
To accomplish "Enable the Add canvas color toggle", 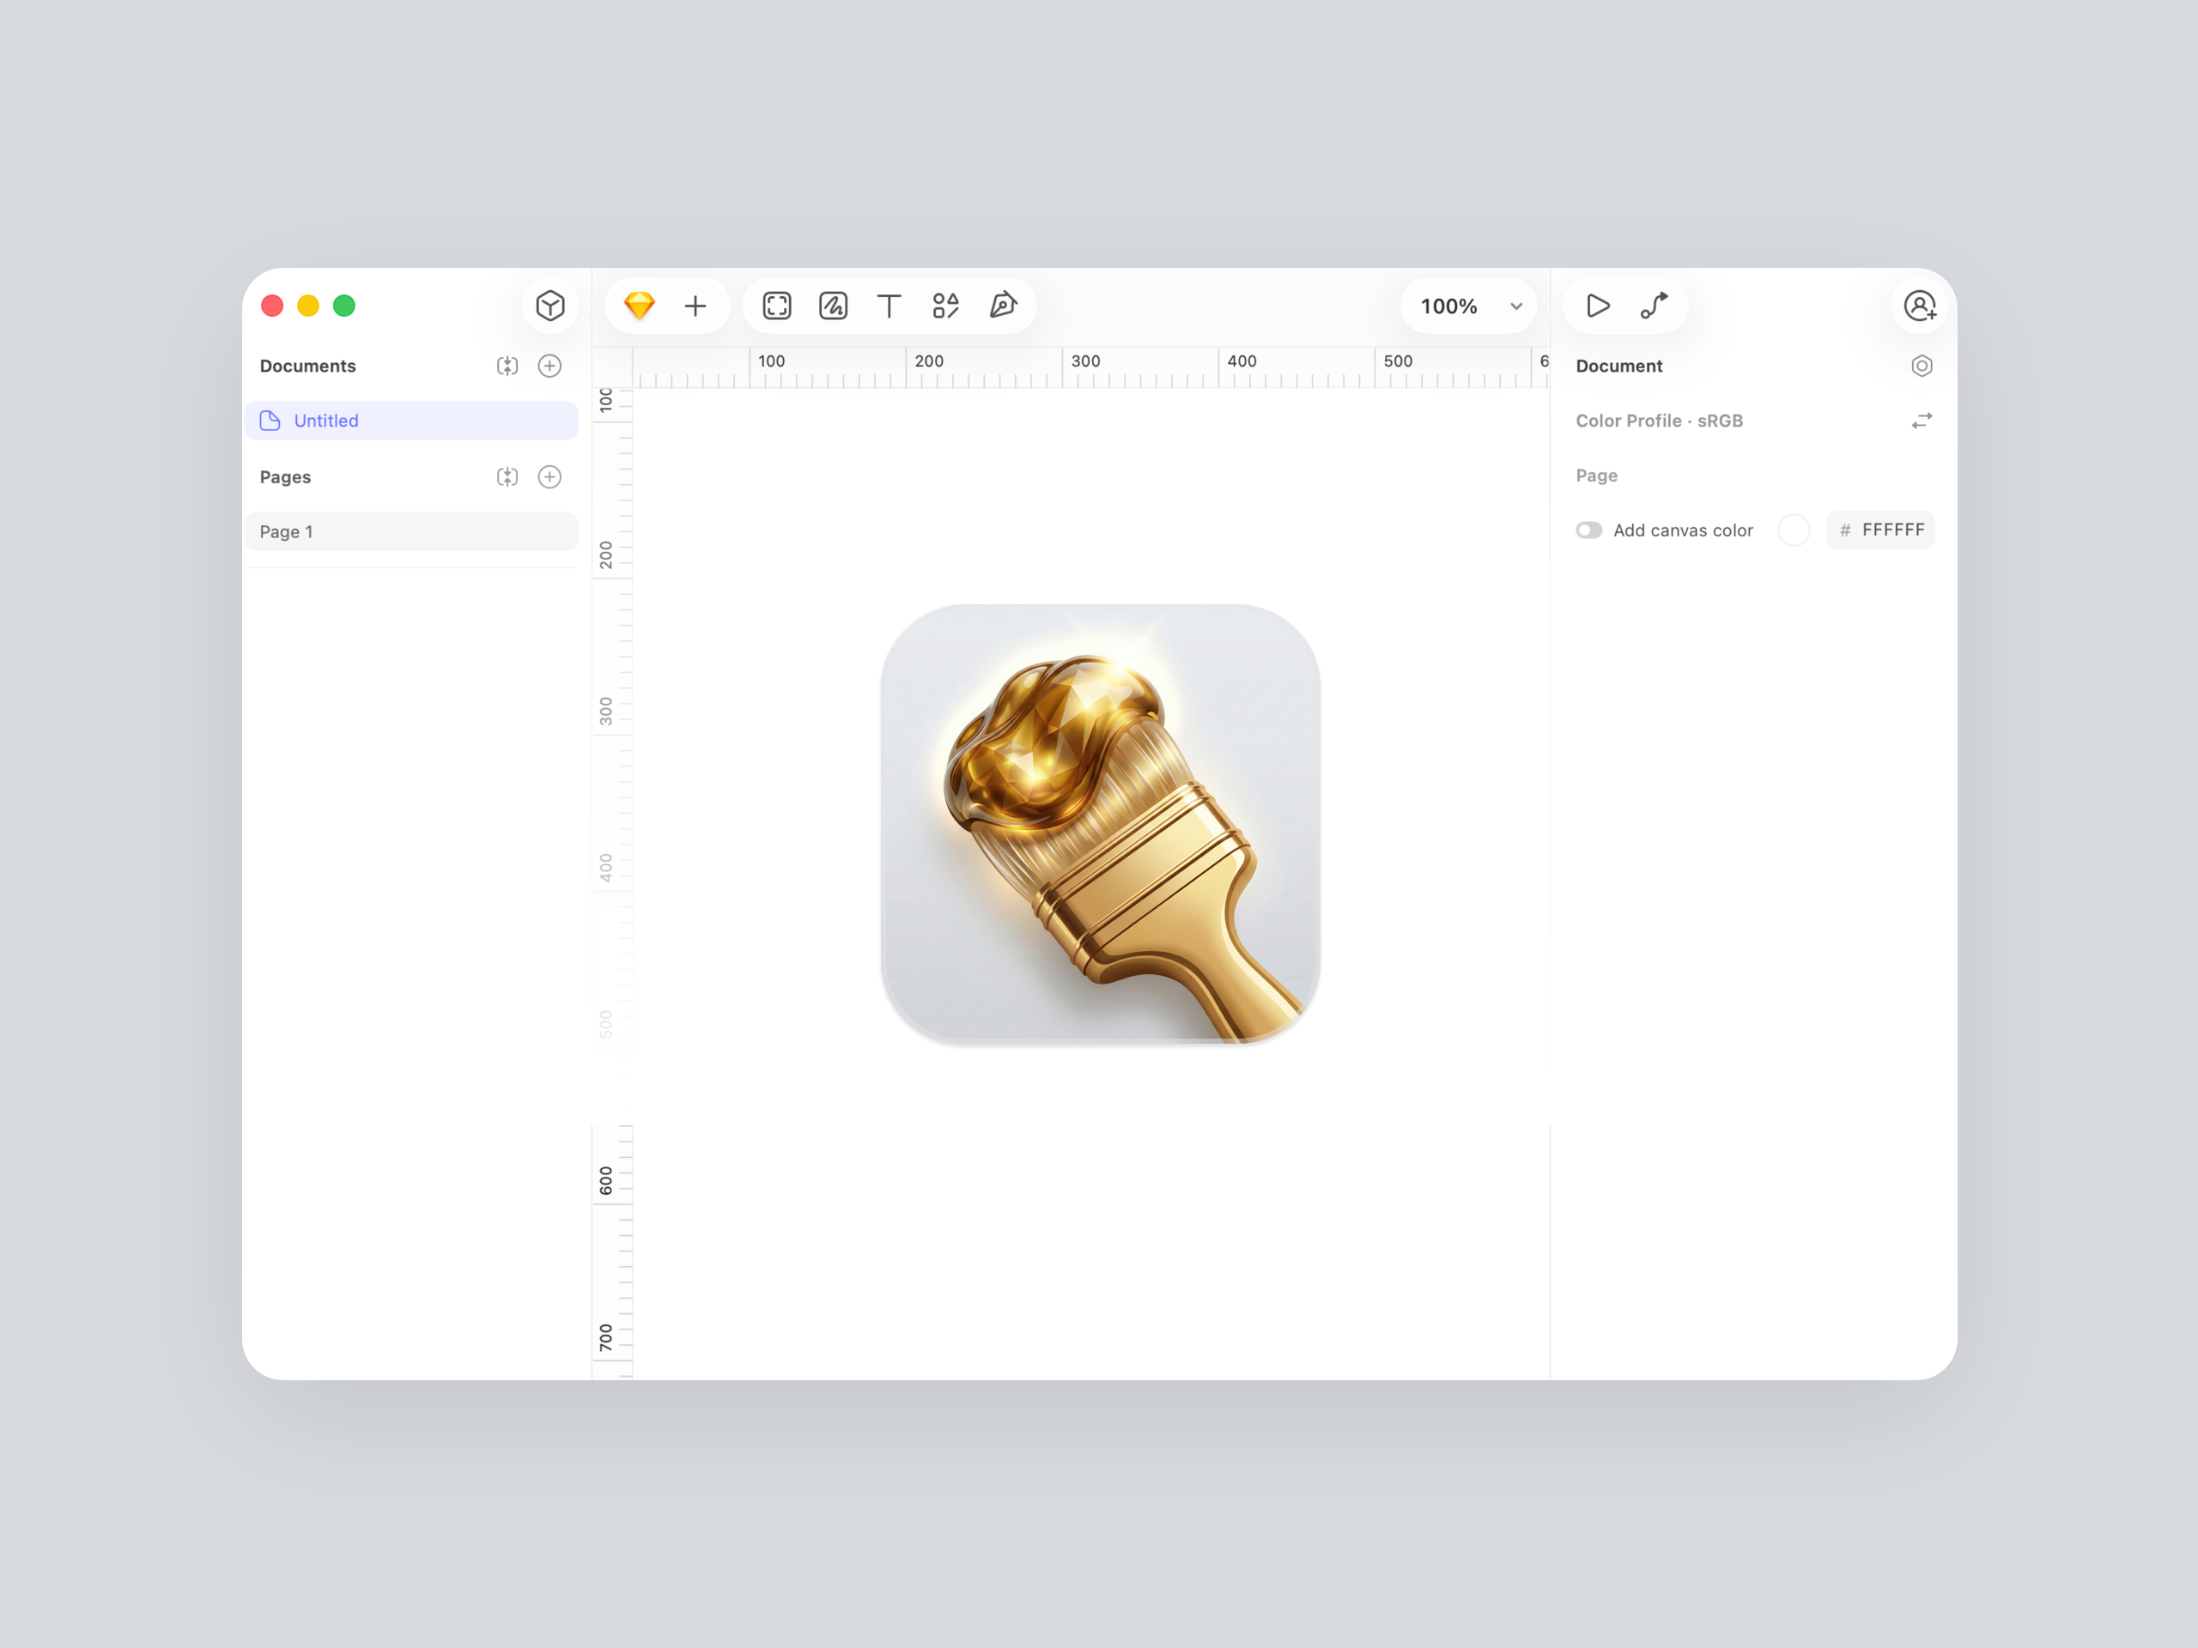I will pyautogui.click(x=1589, y=530).
